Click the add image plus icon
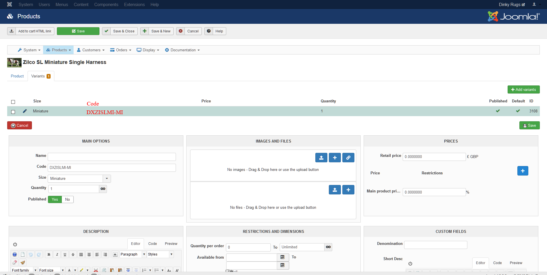Viewport: 547px width, 275px height. pos(335,157)
